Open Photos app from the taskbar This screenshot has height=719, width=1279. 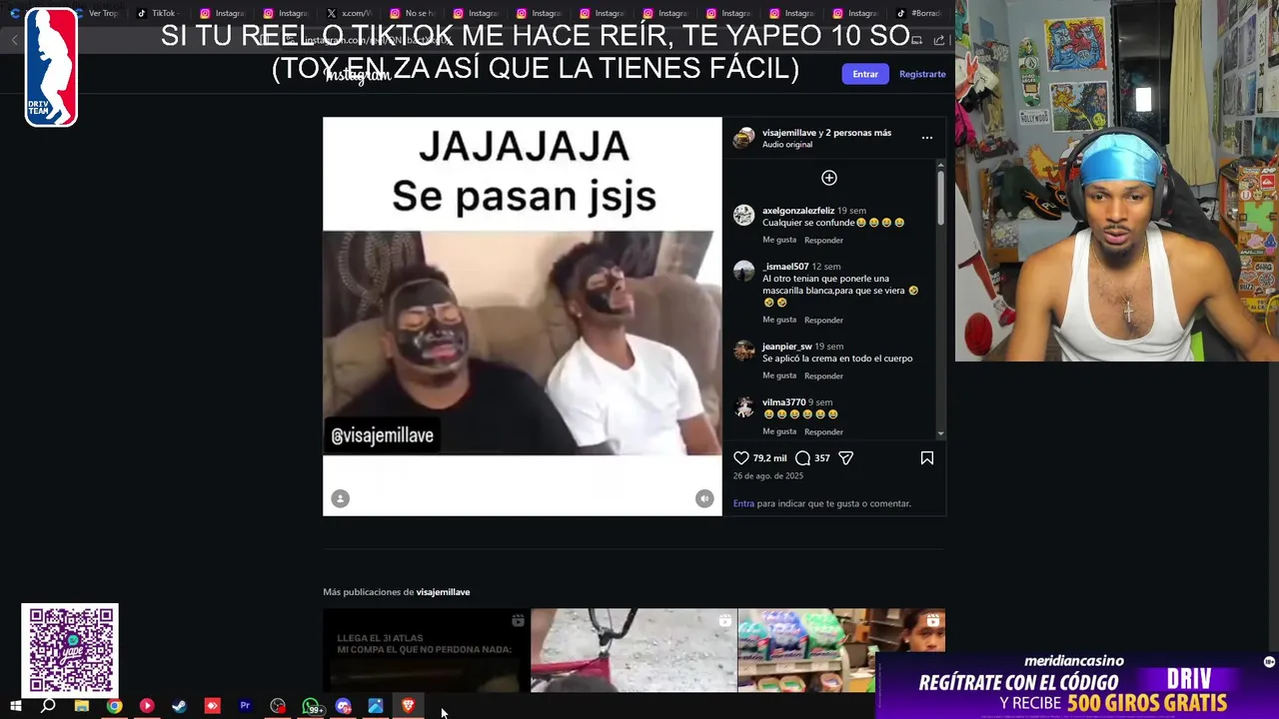(376, 706)
